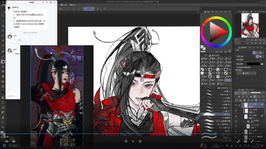Select the eraser tool in left toolbar
Screen dimensions: 266x149
pyautogui.click(x=3, y=76)
